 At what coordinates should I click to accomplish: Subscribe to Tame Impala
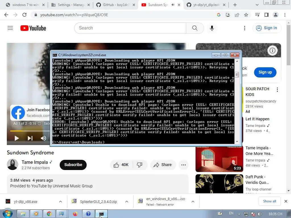tap(73, 165)
